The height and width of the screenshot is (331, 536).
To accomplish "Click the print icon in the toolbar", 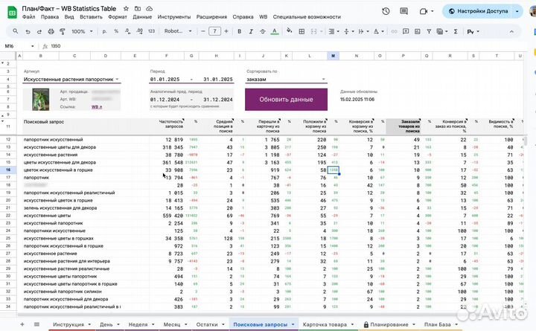I will (x=49, y=31).
